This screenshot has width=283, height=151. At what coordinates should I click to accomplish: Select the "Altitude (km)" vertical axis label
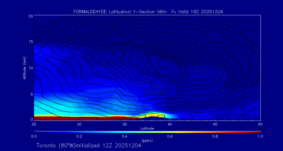[24, 68]
